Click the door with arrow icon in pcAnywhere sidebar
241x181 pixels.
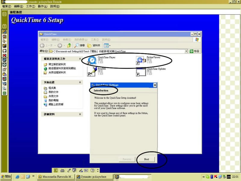tap(5, 41)
